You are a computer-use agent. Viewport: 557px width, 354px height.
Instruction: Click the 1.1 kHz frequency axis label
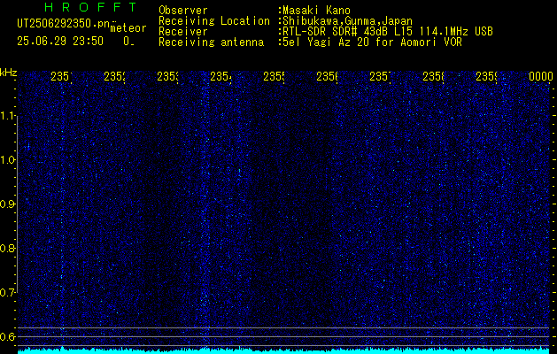click(x=7, y=115)
